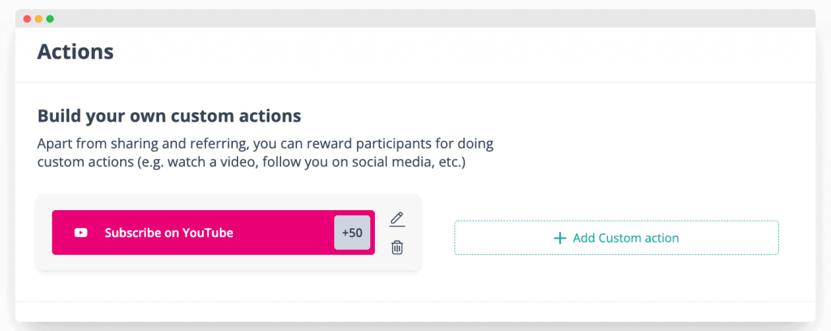Close the window with the red button
831x331 pixels.
[28, 18]
